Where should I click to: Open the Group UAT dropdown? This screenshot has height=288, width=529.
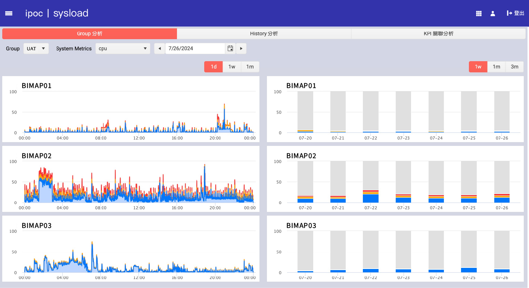click(x=36, y=48)
